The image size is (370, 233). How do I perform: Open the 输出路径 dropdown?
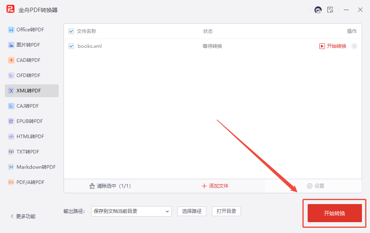[x=132, y=211]
